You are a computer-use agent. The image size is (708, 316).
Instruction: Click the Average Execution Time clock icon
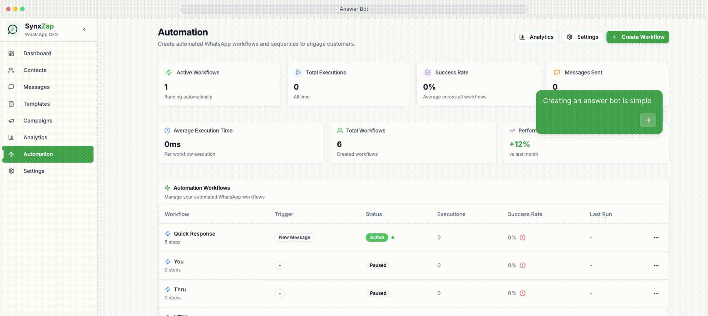(x=167, y=130)
